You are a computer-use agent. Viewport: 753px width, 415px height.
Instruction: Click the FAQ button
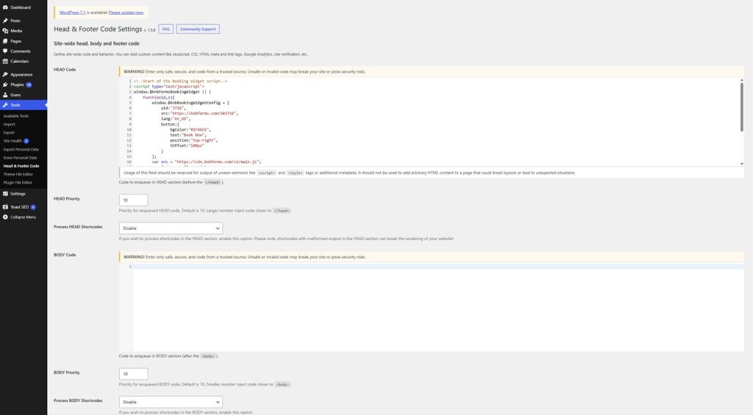click(165, 29)
